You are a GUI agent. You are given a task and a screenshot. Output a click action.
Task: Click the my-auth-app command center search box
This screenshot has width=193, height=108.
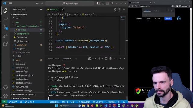[70, 3]
